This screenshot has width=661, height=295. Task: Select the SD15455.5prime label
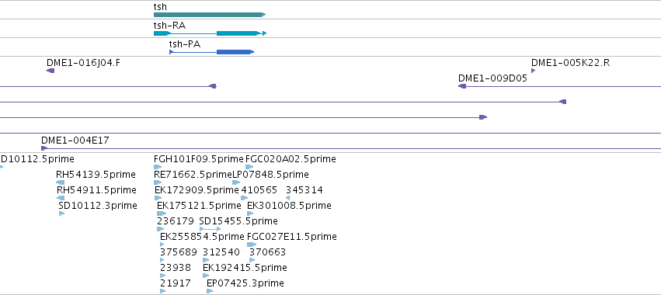point(238,221)
